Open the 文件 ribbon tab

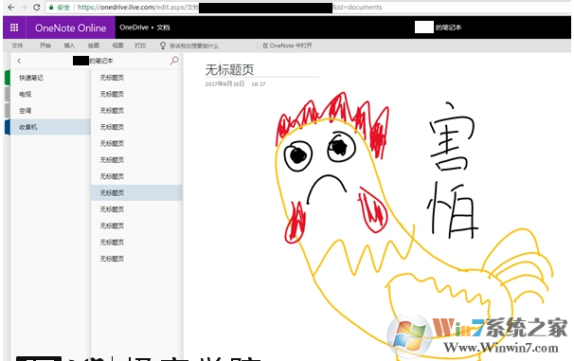pyautogui.click(x=17, y=45)
